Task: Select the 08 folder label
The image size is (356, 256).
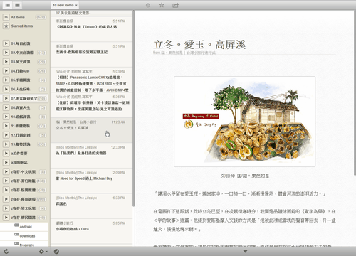Action: [x=21, y=107]
